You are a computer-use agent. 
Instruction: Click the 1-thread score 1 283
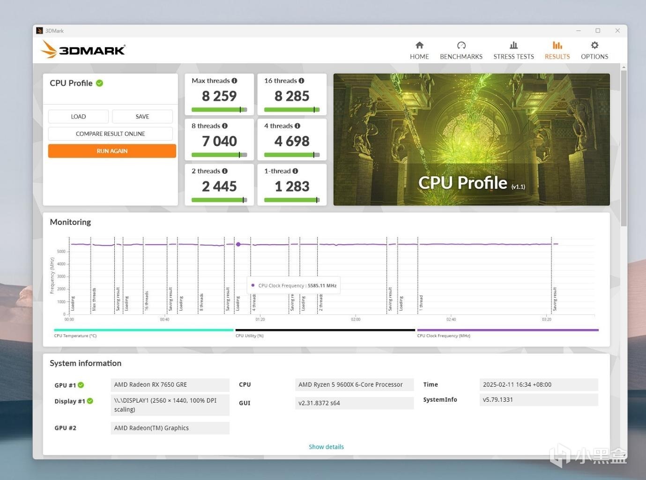(292, 187)
